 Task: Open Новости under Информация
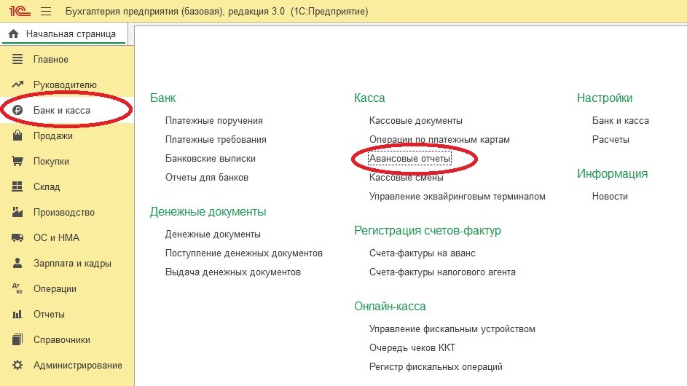[610, 196]
